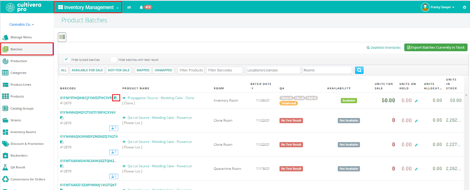Image resolution: width=470 pixels, height=190 pixels.
Task: Select AVAILABLE FOR SALE filter
Action: [87, 70]
